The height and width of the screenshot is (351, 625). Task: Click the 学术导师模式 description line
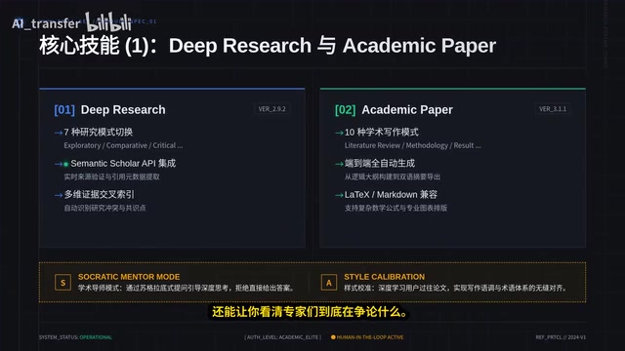coord(187,288)
